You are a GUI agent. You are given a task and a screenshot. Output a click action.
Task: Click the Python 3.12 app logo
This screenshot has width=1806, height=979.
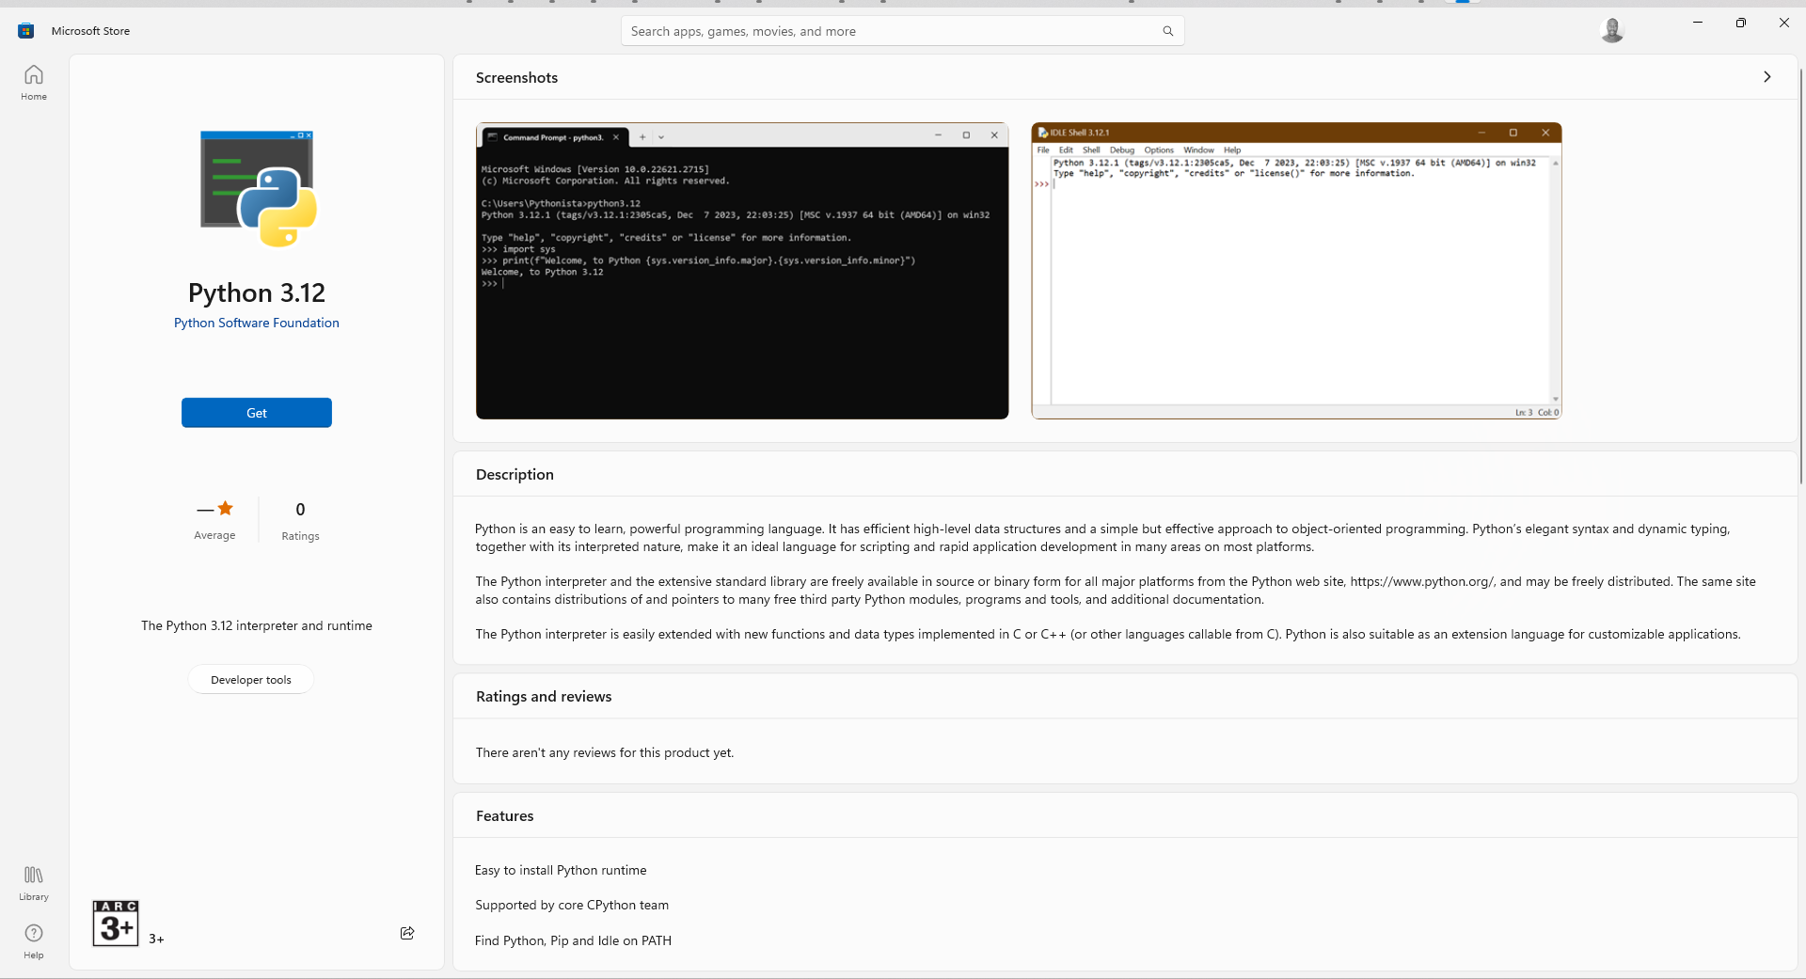(x=257, y=189)
